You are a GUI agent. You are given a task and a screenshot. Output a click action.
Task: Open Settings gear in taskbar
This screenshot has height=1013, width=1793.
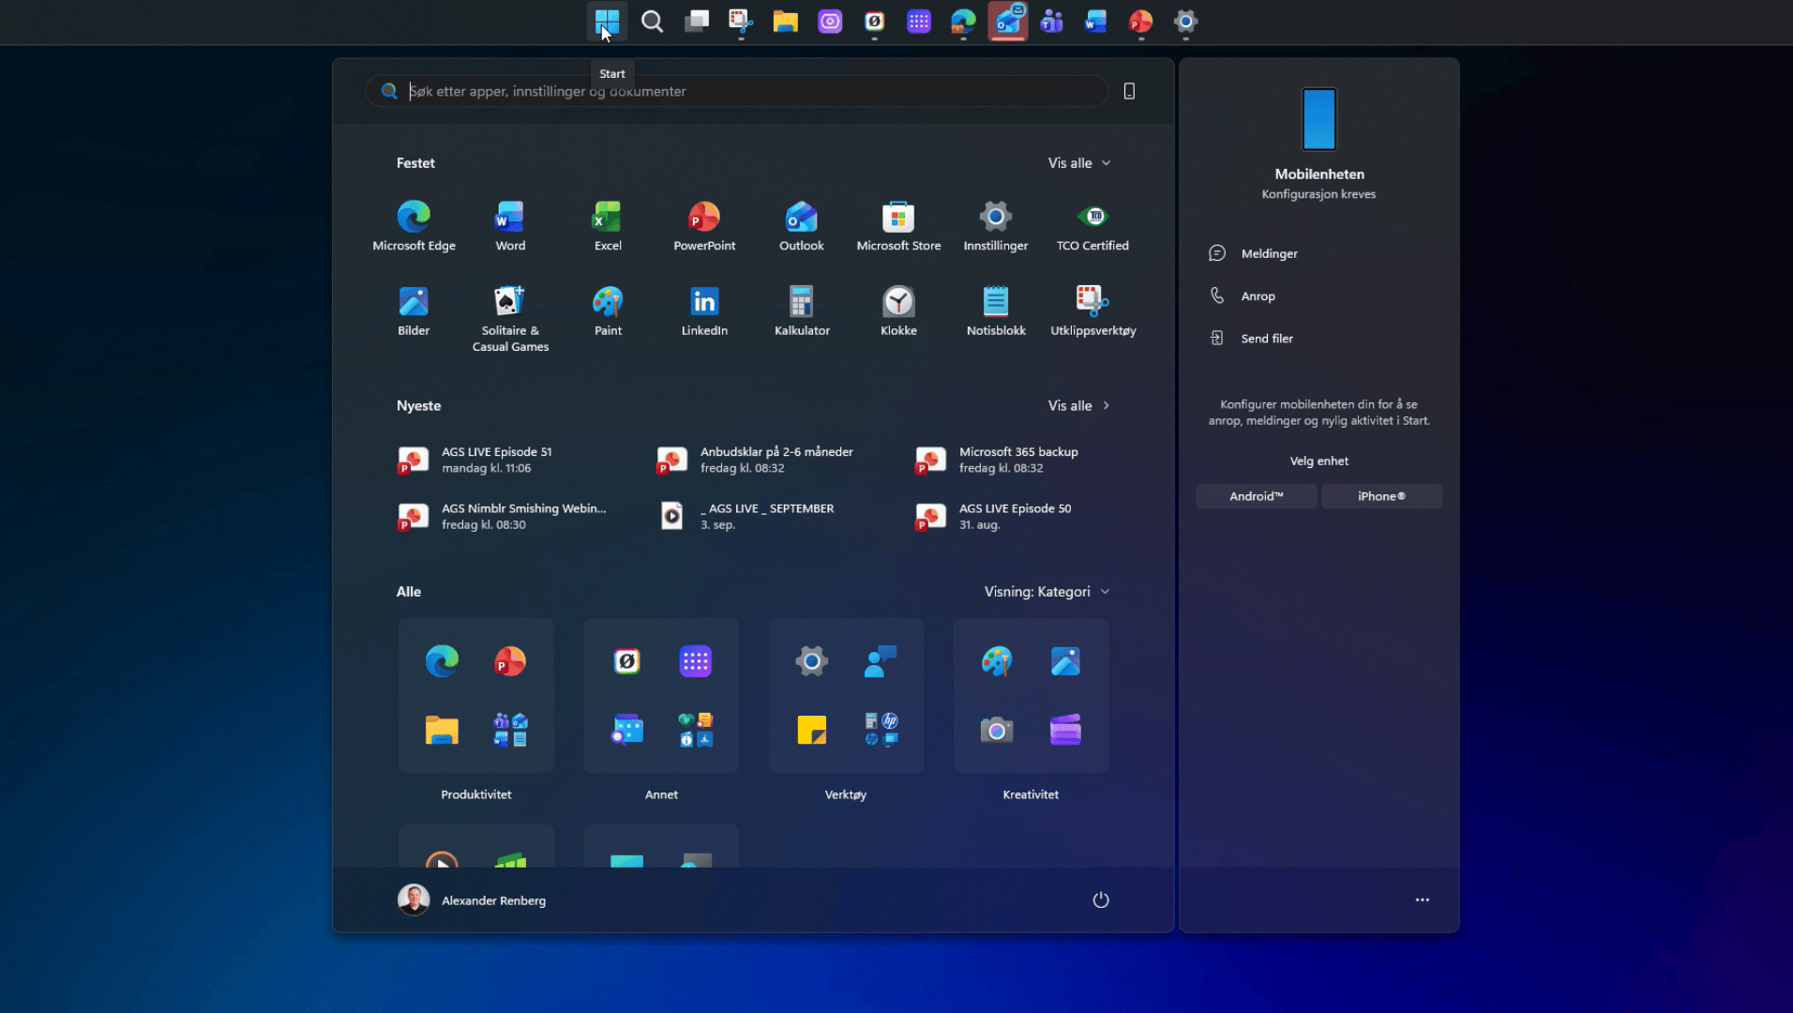[x=1185, y=22]
